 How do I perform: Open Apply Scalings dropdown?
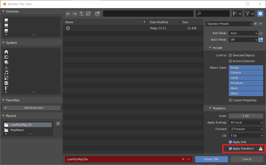(246, 122)
